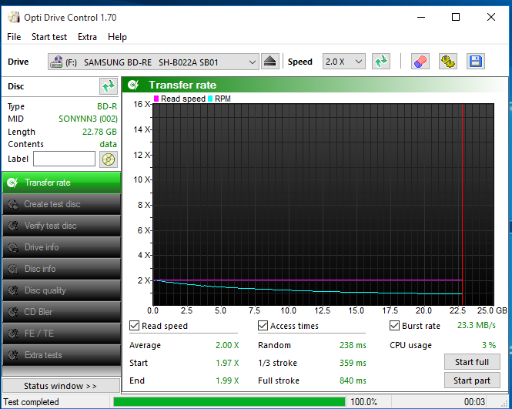This screenshot has width=512, height=409.
Task: Eject the disc with the eject icon
Action: click(270, 62)
